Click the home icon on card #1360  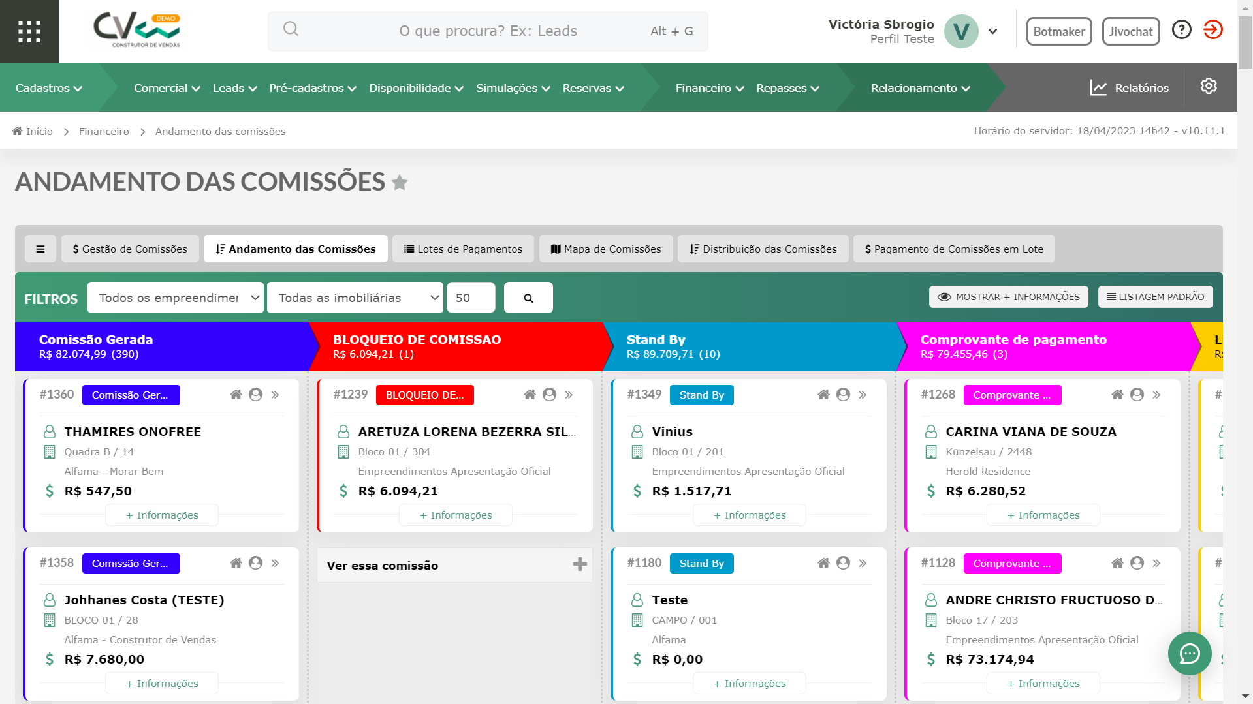pos(236,395)
